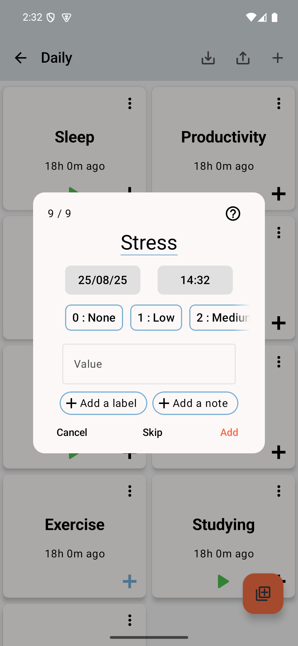
Task: Select the "2 : Medium" stress option
Action: (x=220, y=318)
